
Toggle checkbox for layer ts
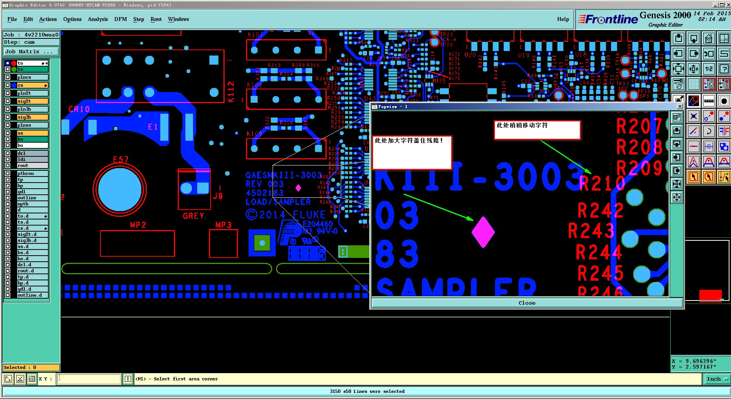pos(8,69)
